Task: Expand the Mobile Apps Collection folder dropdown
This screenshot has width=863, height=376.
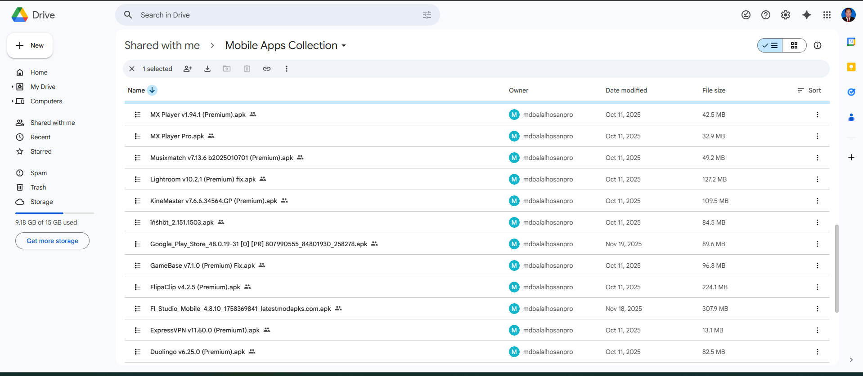Action: [x=344, y=46]
